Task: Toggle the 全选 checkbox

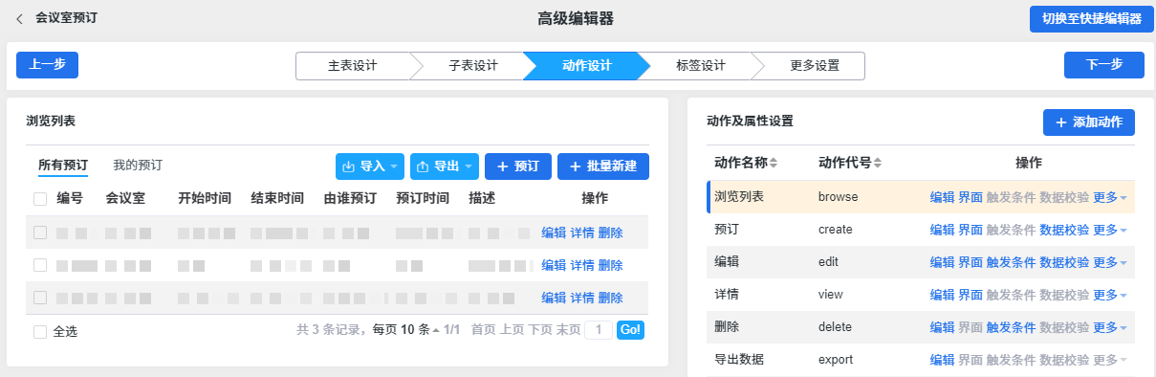Action: (x=40, y=331)
